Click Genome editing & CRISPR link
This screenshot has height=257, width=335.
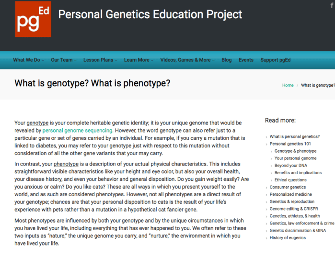(x=293, y=209)
